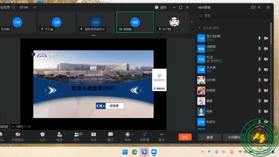Toggle microphone for member 代琼
This screenshot has height=157, width=279.
tap(259, 59)
